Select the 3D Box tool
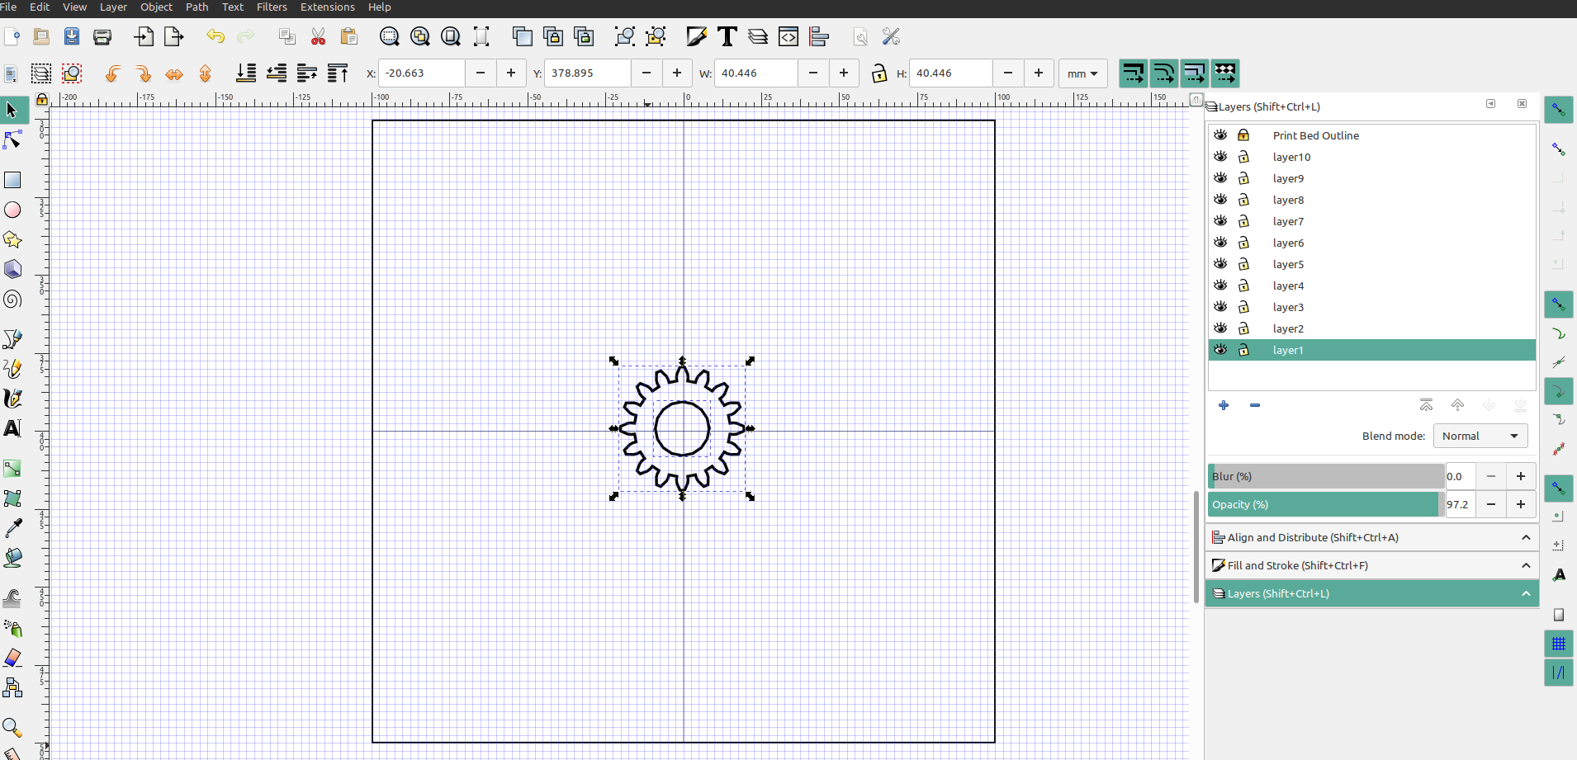Screen dimensions: 1577x760 pos(12,269)
